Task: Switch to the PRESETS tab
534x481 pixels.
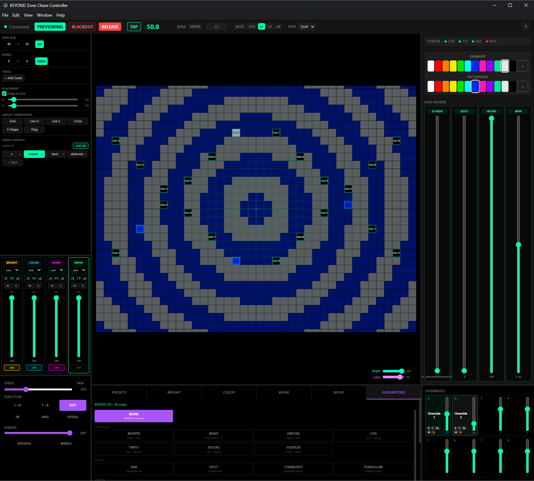Action: (119, 393)
